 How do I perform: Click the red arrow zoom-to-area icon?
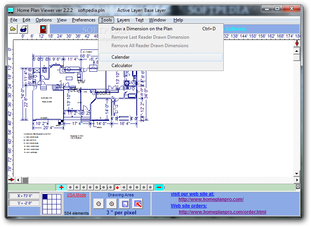(x=138, y=204)
